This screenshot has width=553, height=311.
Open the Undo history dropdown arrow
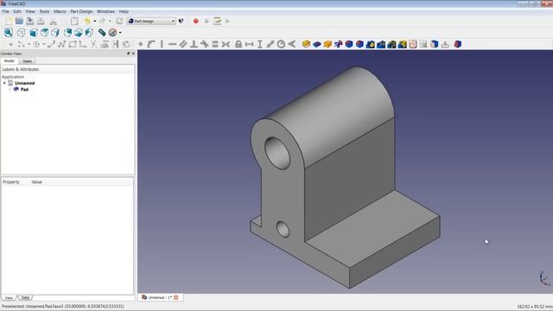tap(94, 21)
